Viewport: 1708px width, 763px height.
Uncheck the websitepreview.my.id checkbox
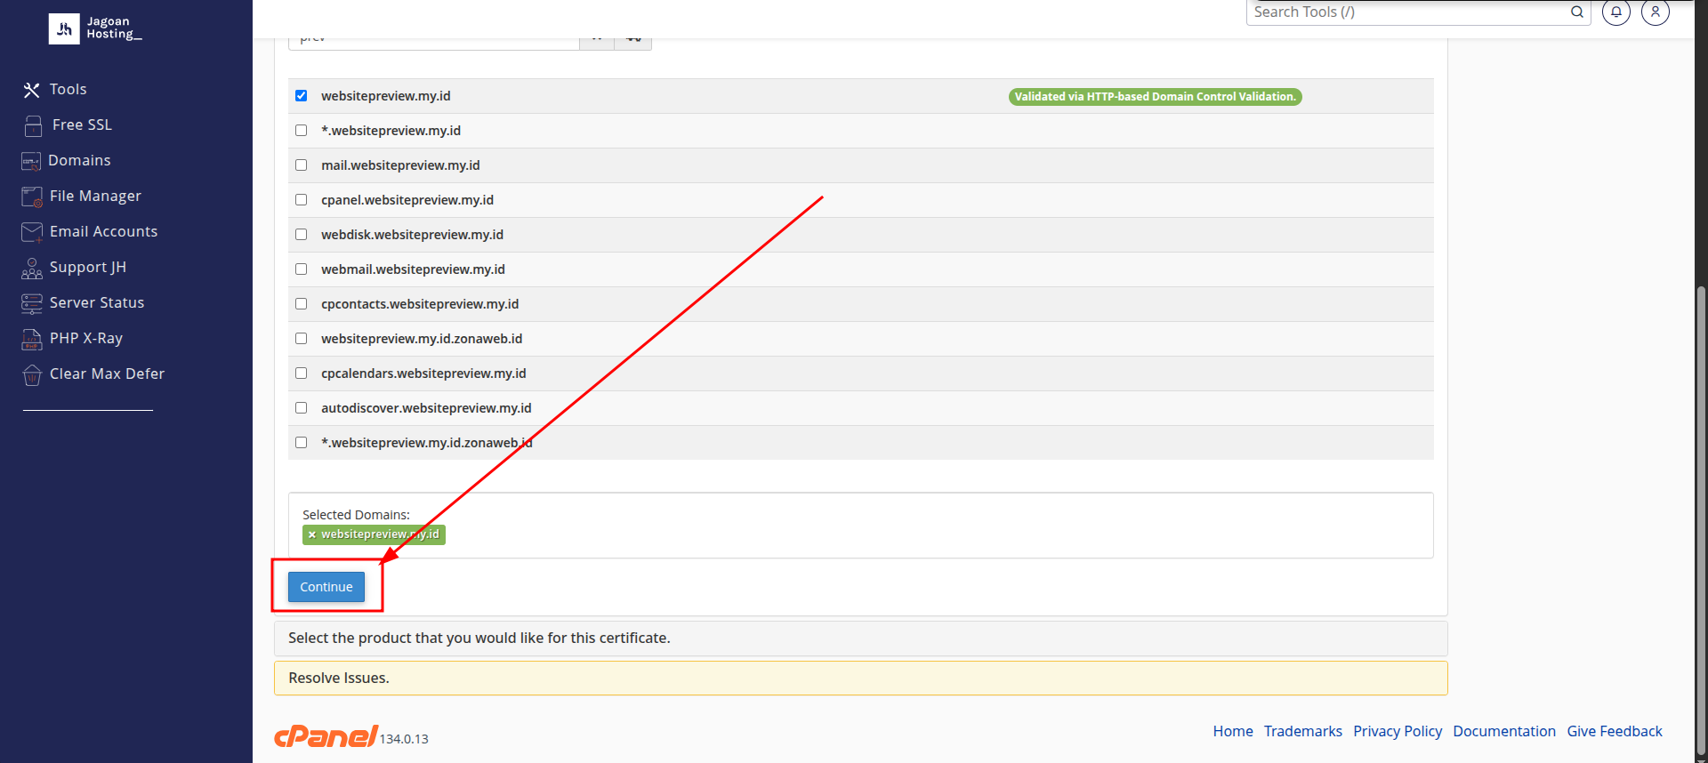click(x=302, y=96)
